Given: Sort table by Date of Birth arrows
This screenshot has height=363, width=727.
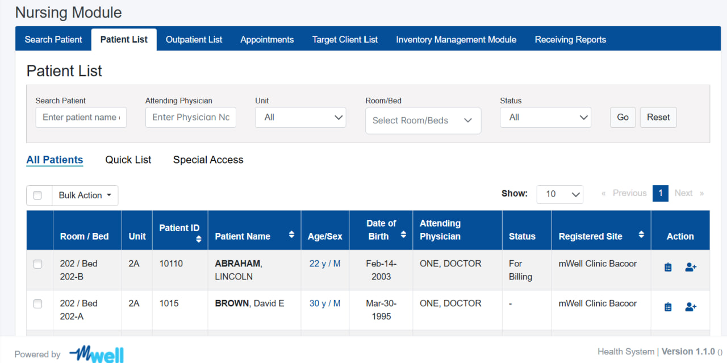Looking at the screenshot, I should pyautogui.click(x=403, y=234).
